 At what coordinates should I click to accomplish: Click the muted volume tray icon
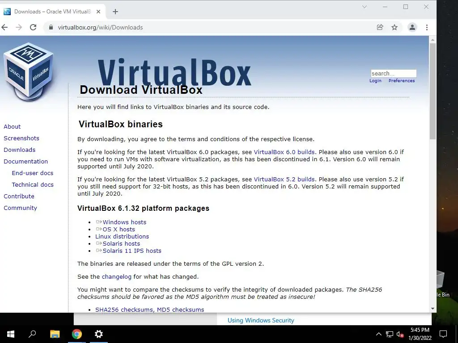(x=400, y=334)
